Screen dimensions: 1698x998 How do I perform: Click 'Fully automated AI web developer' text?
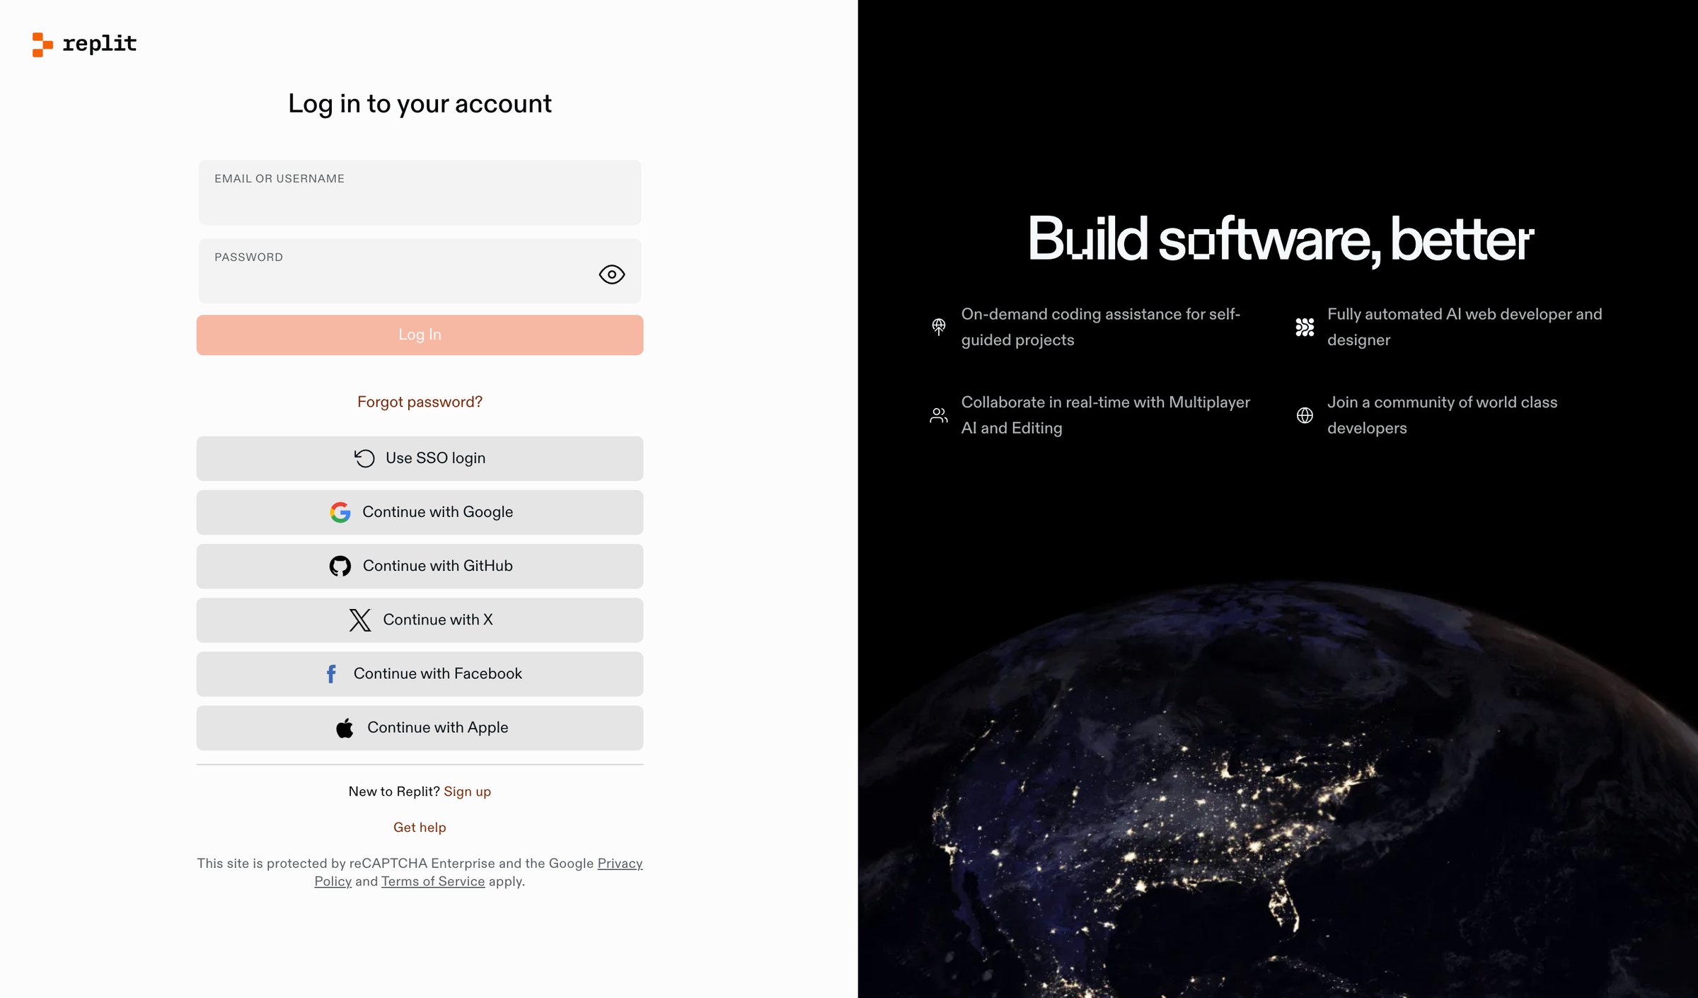1465,327
